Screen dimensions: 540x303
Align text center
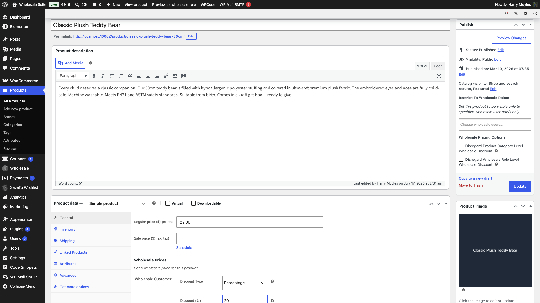click(x=148, y=76)
